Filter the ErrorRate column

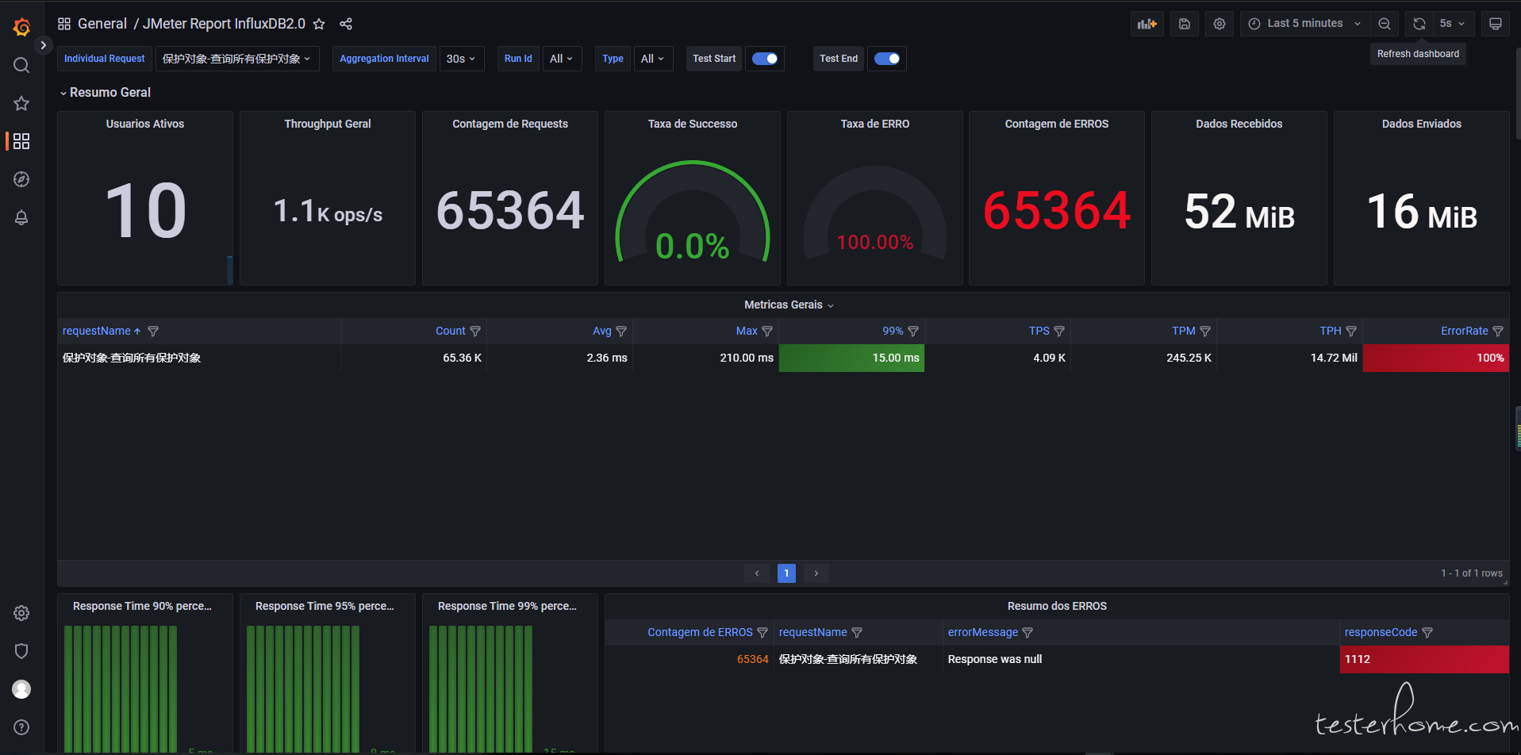[1498, 332]
